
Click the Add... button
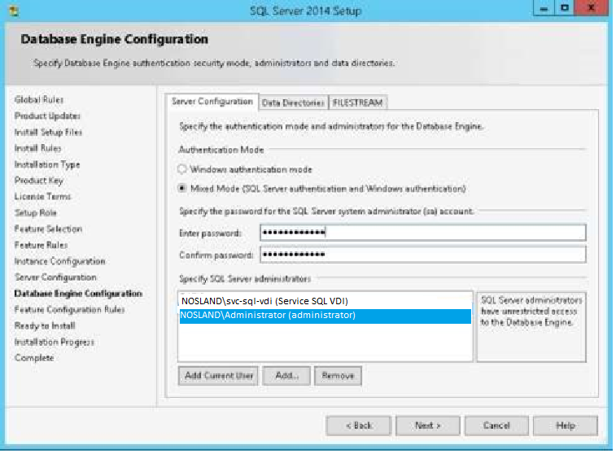(x=286, y=376)
